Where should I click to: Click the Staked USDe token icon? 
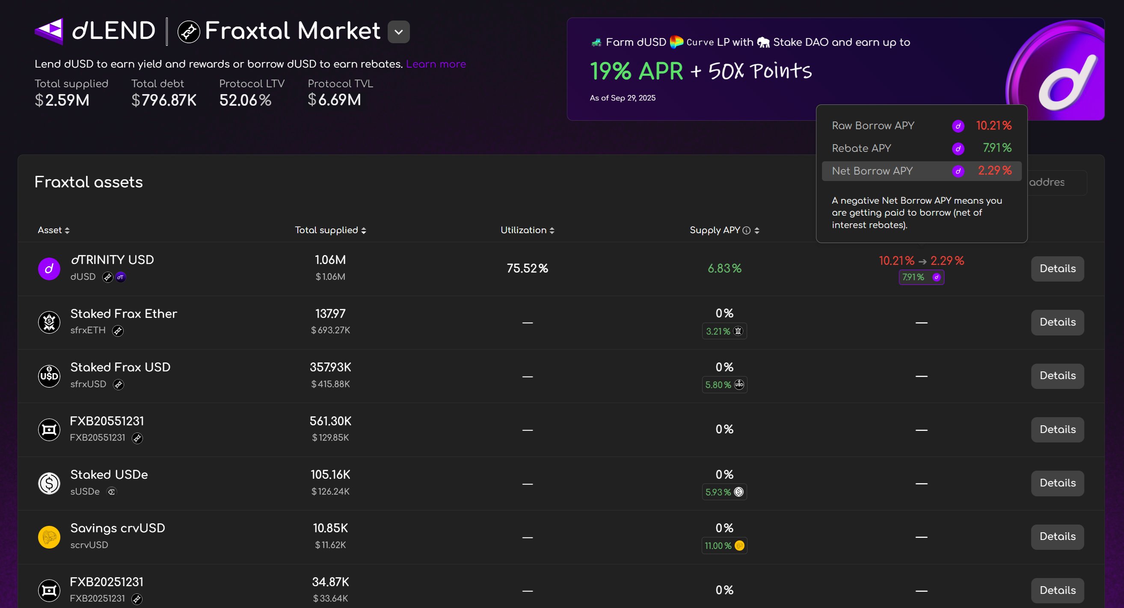pos(49,483)
